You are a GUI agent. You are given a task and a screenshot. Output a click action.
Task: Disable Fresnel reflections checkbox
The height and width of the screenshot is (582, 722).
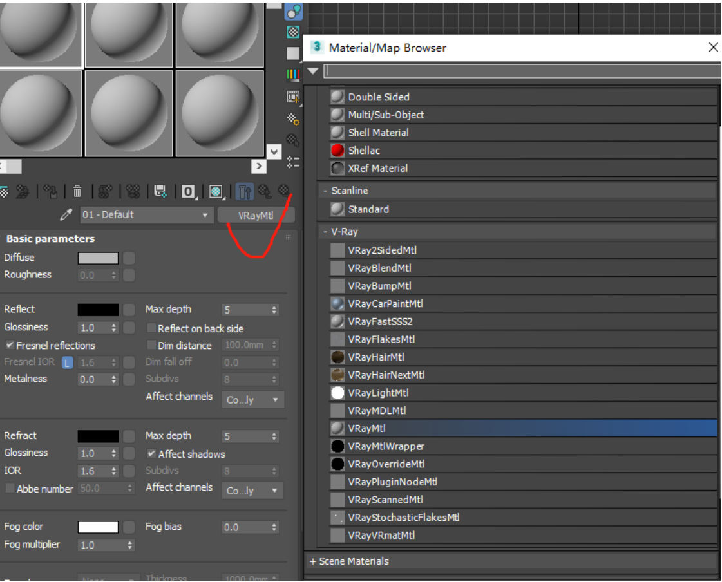(10, 345)
